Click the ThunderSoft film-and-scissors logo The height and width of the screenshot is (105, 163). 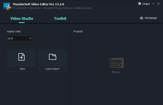coord(7,6)
